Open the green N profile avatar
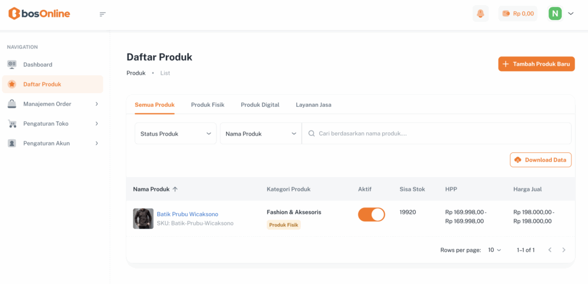The width and height of the screenshot is (588, 284). click(555, 14)
